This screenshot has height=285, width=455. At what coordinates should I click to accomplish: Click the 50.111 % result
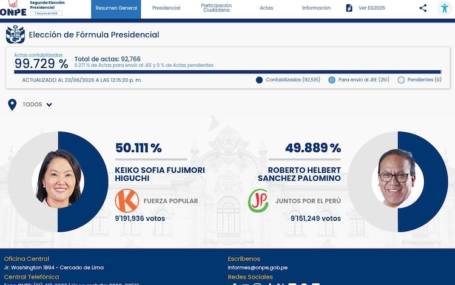click(x=138, y=148)
